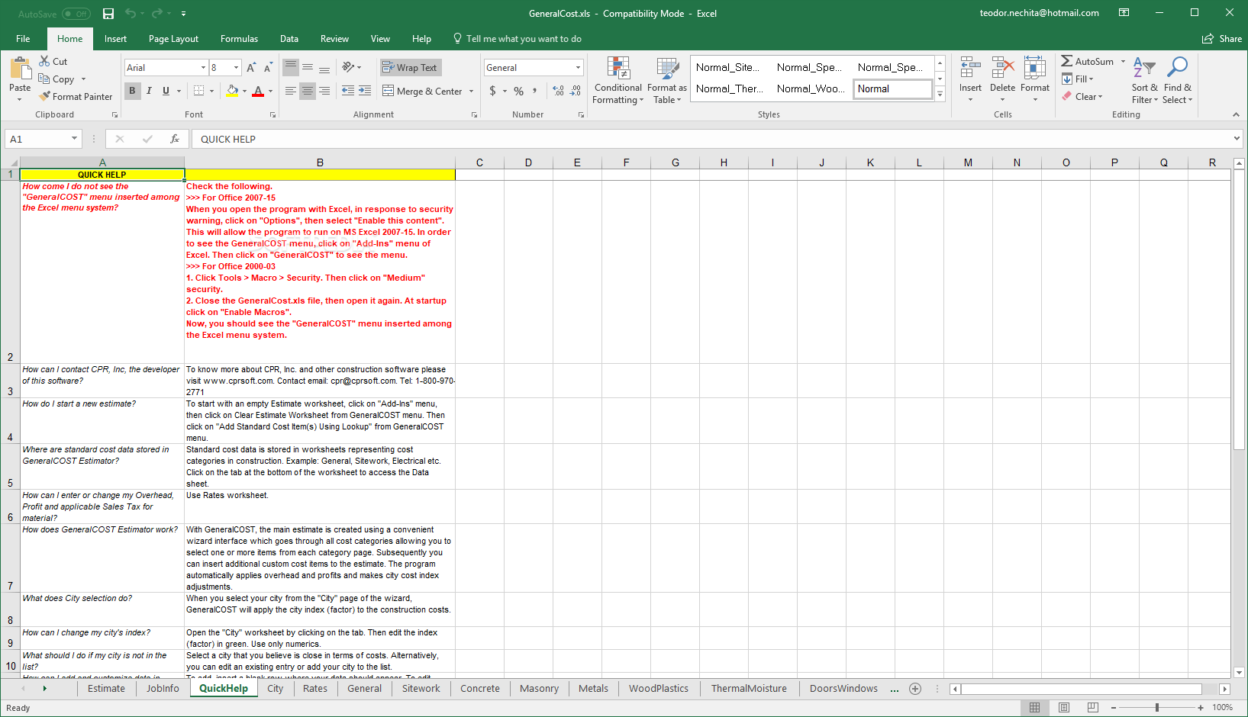Click the Borders icon
This screenshot has width=1248, height=717.
click(198, 91)
